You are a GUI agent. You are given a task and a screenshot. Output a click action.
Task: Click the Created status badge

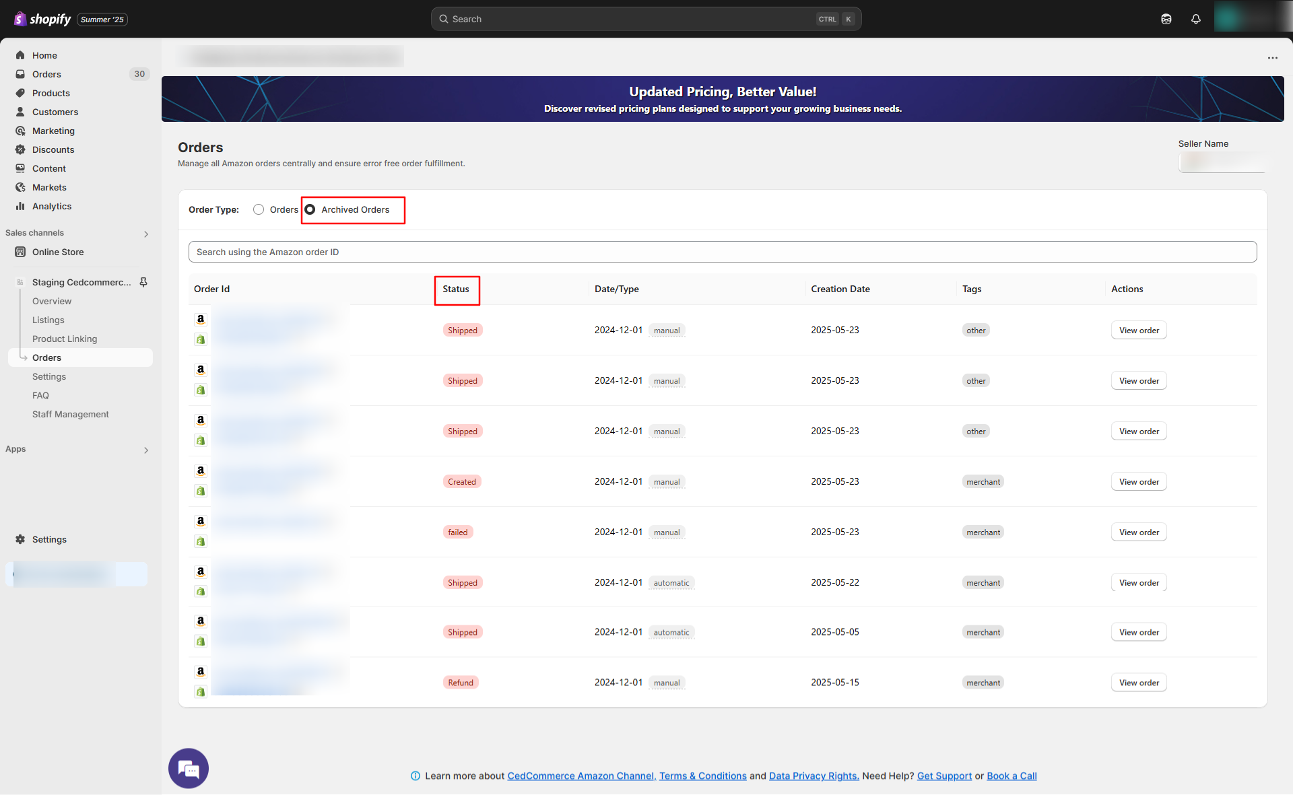pyautogui.click(x=462, y=481)
